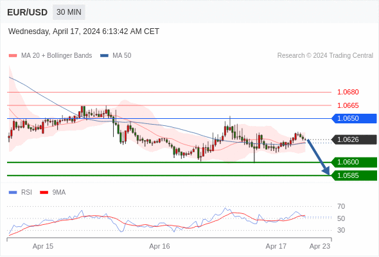This screenshot has height=257, width=379.
Task: Click the Apr 23 date axis label
Action: click(x=320, y=246)
